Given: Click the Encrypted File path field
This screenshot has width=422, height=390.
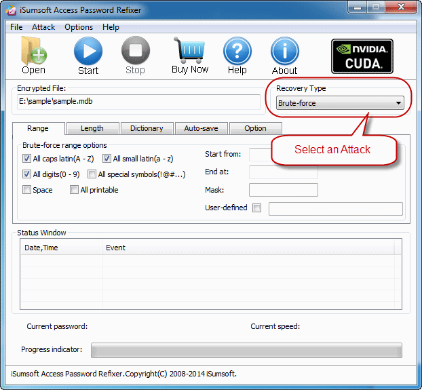Looking at the screenshot, I should 138,102.
